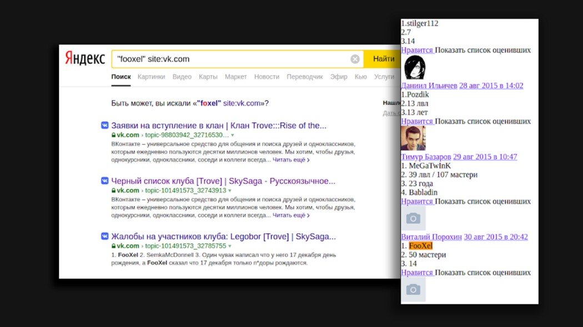583x327 pixels.
Task: Switch to the Картинки tab
Action: [151, 77]
